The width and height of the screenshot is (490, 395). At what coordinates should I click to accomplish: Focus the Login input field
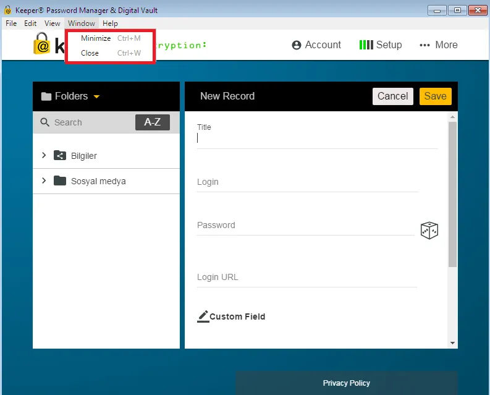click(x=308, y=182)
